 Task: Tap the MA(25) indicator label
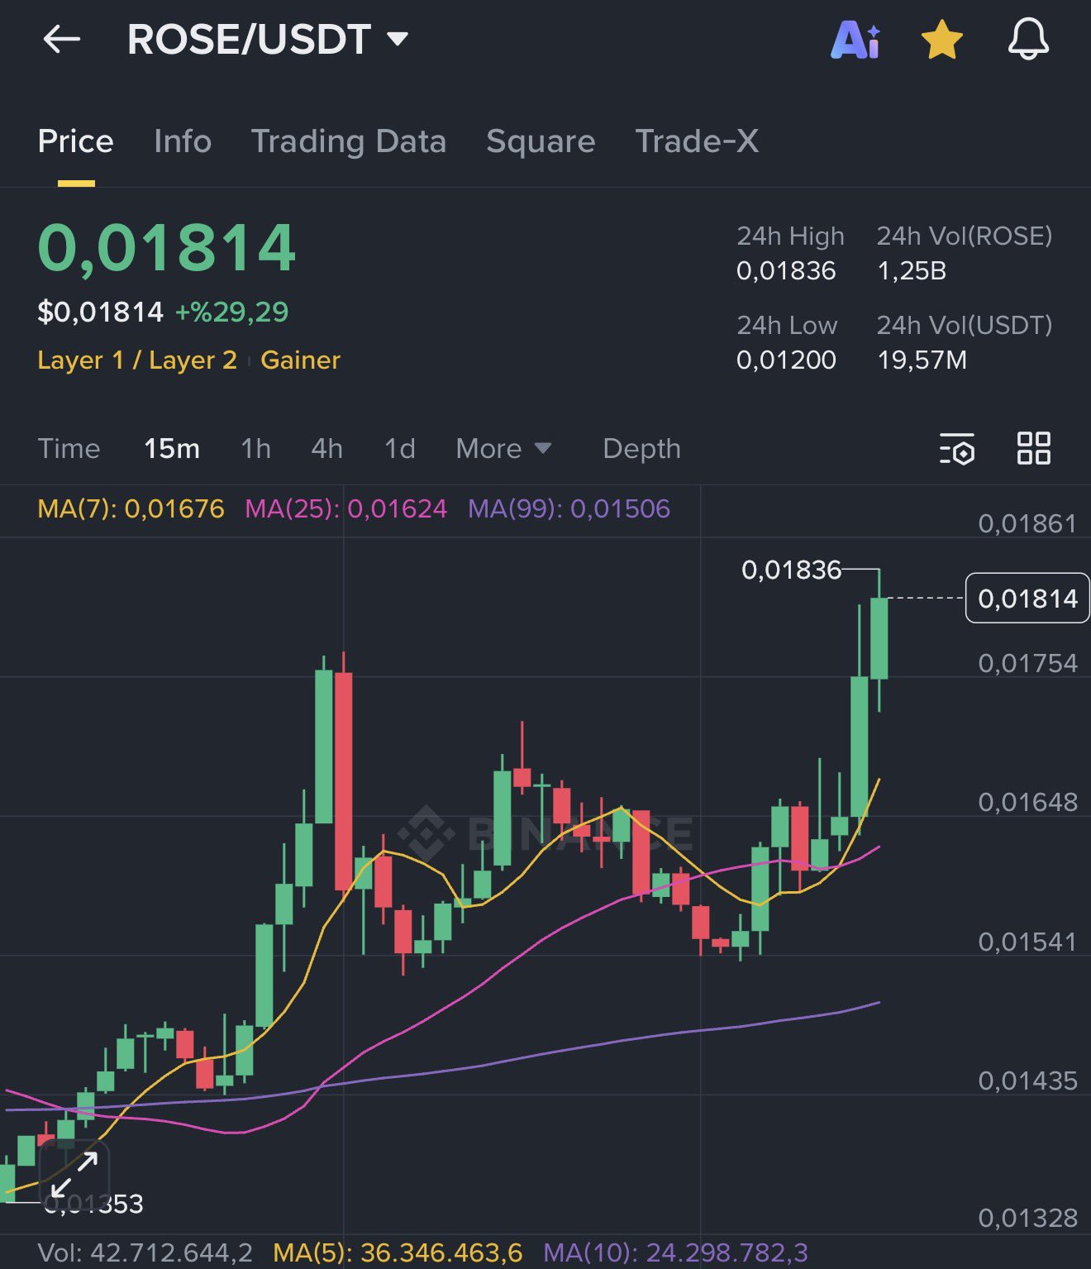coord(346,508)
